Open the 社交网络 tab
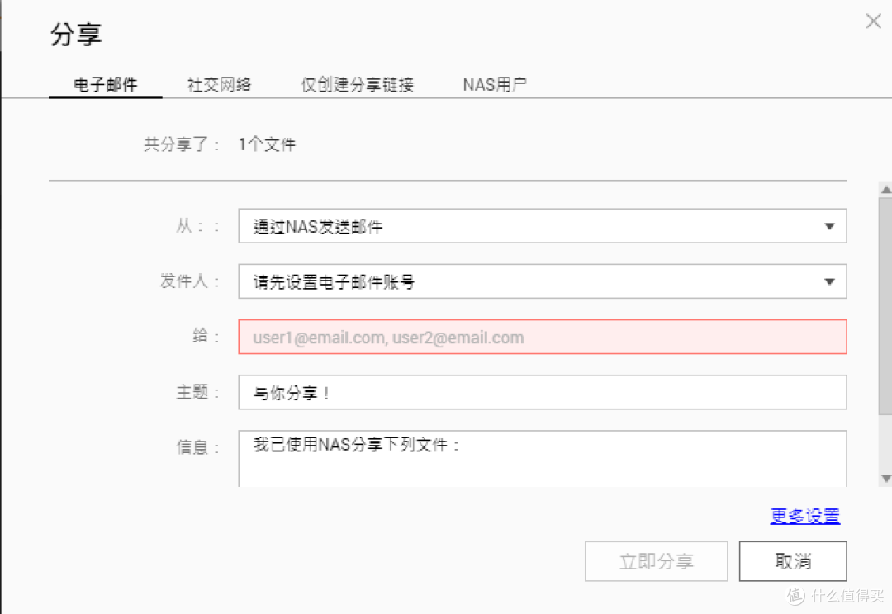 [219, 84]
